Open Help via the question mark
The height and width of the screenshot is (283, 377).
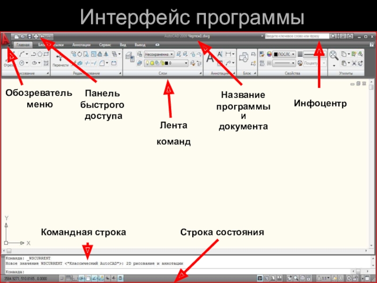(x=372, y=45)
